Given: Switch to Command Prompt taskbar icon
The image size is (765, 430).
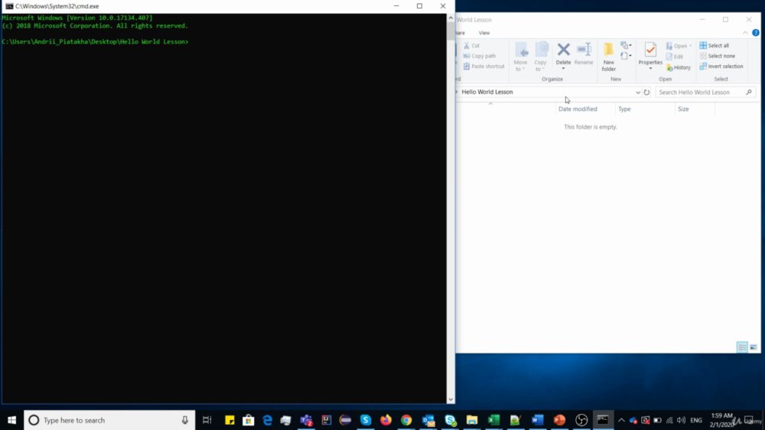Looking at the screenshot, I should (603, 420).
